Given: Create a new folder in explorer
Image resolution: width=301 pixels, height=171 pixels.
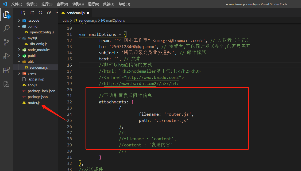Looking at the screenshot, I should (x=32, y=13).
